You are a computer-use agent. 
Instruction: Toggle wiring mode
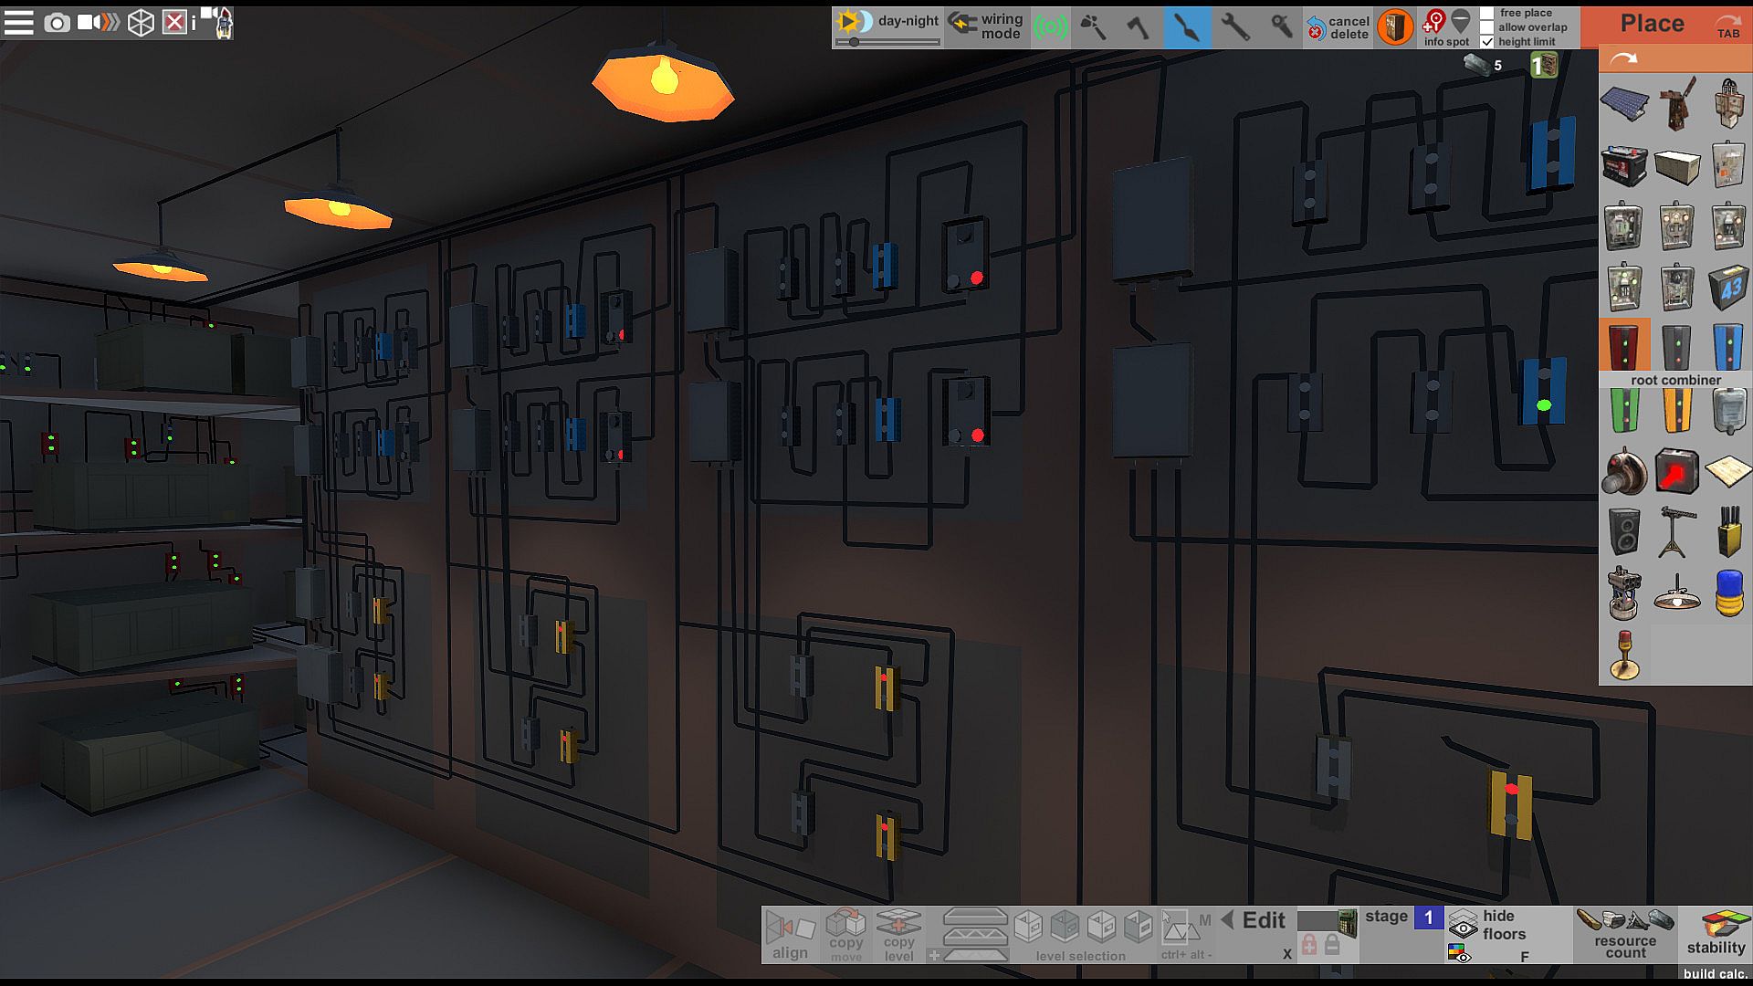(984, 26)
